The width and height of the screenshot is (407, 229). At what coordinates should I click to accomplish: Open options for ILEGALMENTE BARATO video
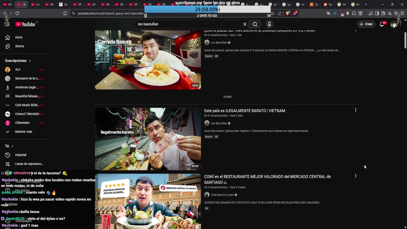tap(355, 110)
